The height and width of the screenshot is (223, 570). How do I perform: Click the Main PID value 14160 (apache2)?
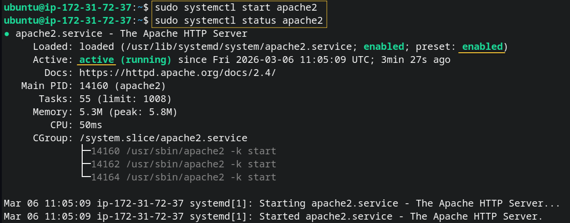[x=122, y=86]
